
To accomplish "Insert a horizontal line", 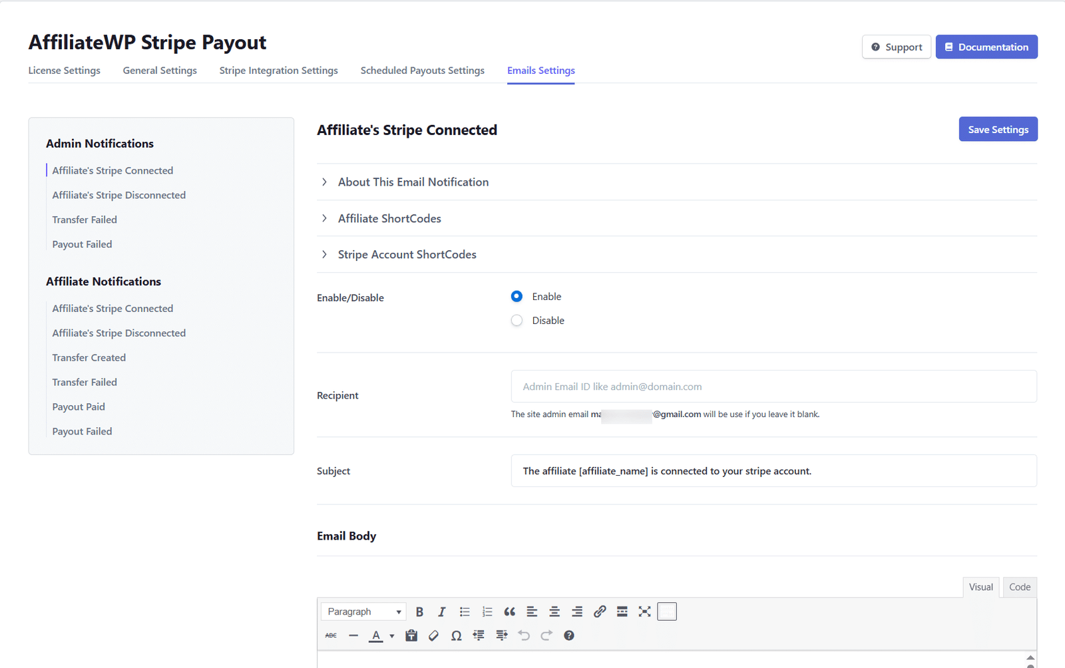I will [353, 635].
